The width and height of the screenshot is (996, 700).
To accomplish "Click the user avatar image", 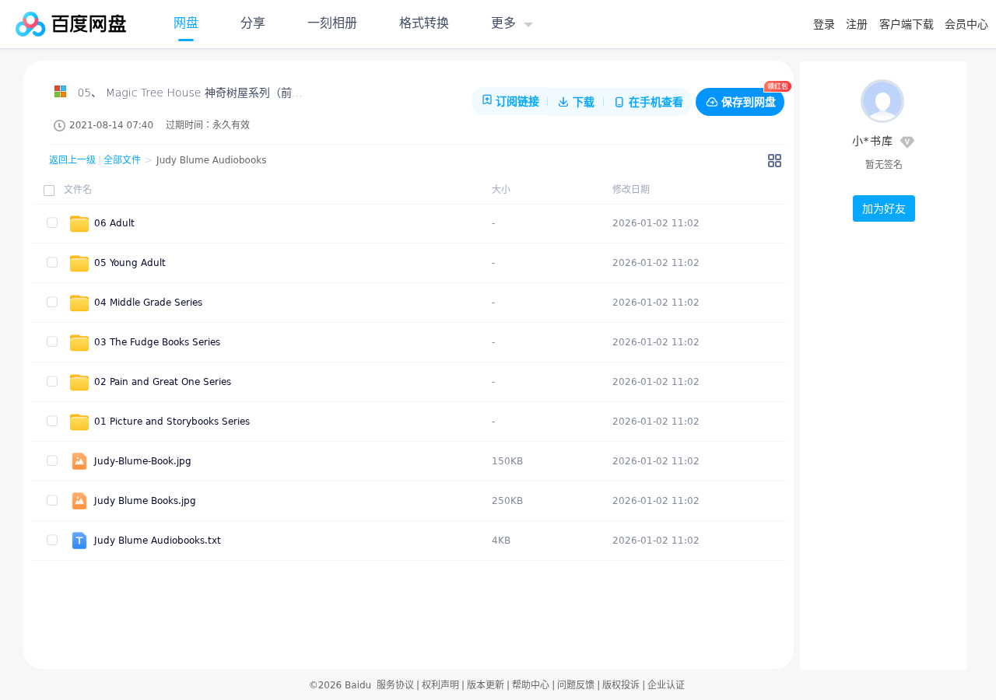I will pos(882,101).
